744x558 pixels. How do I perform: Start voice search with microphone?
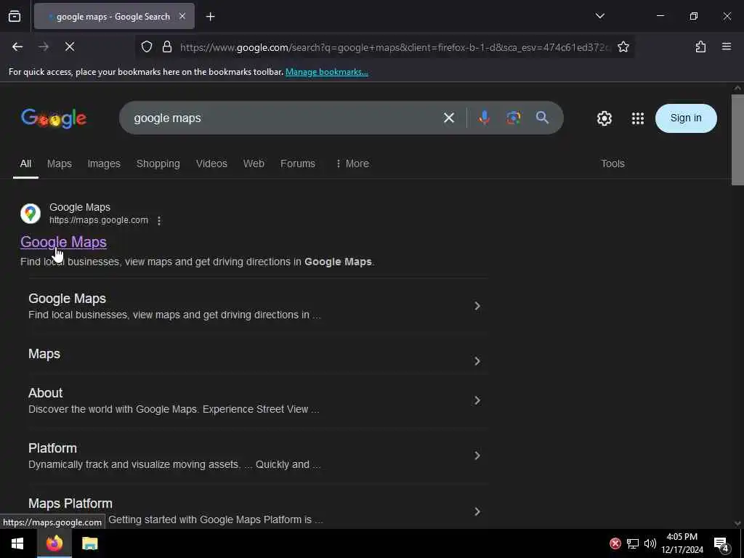pos(484,118)
